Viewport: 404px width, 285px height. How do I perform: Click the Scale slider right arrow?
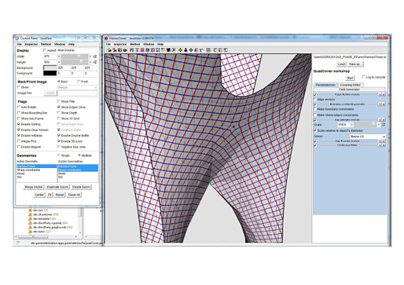pos(379,125)
